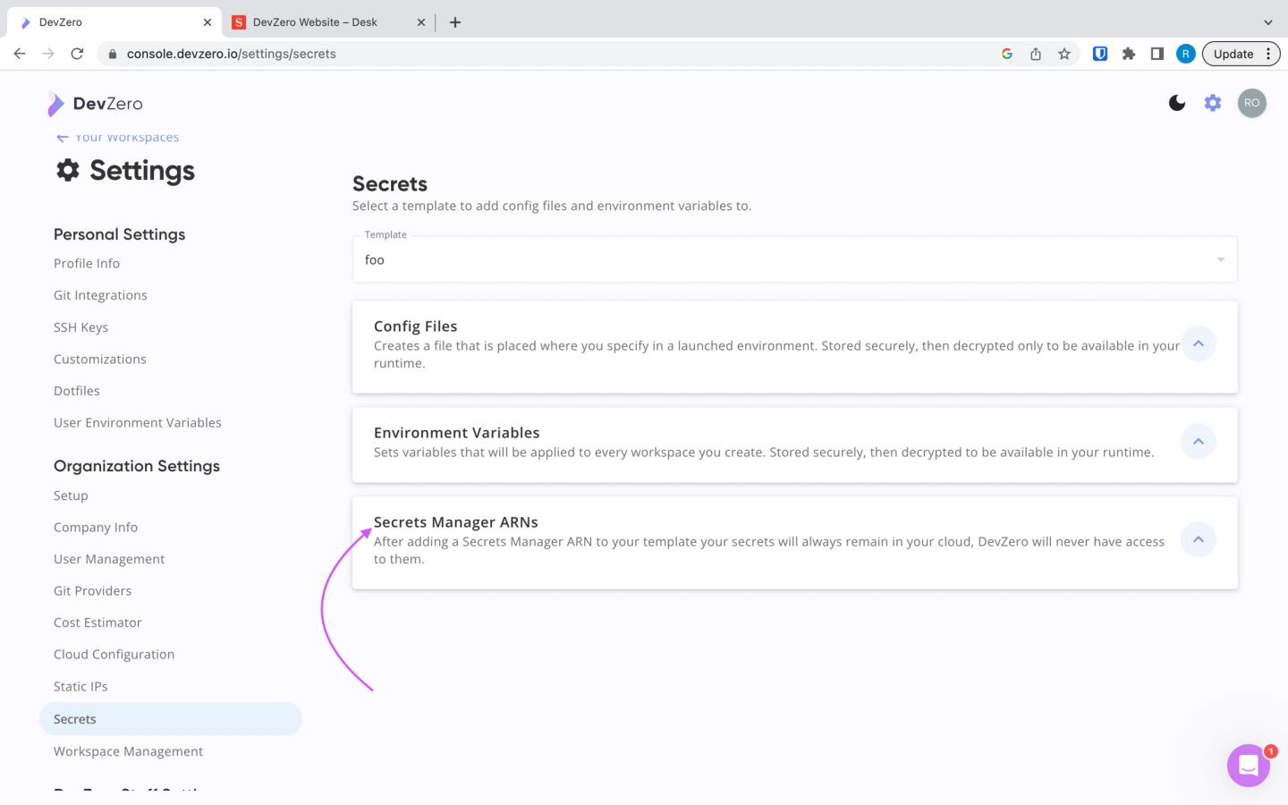
Task: Open Workspace Management page
Action: point(129,751)
